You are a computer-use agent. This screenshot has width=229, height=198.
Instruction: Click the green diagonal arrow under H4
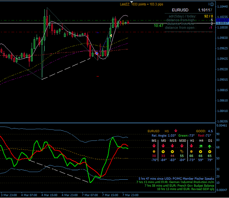coord(201,146)
